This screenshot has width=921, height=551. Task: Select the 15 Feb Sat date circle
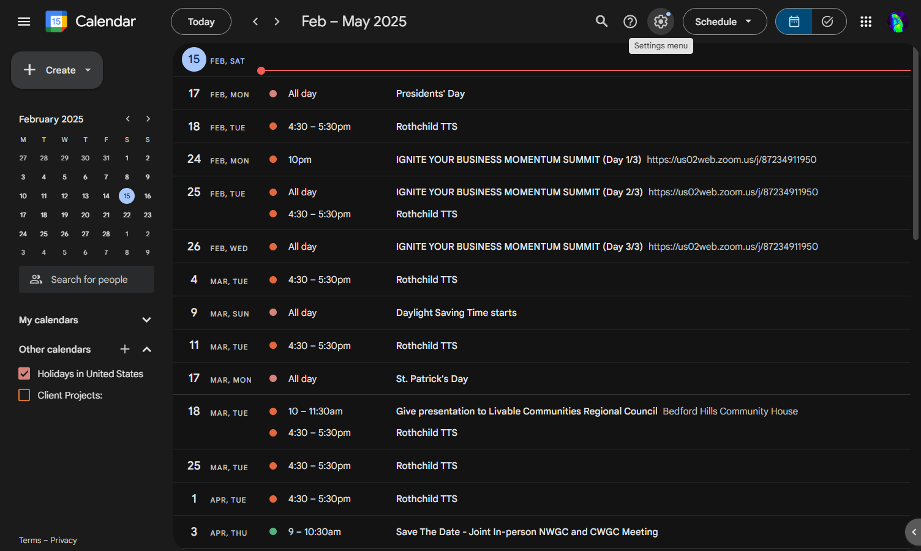click(194, 59)
